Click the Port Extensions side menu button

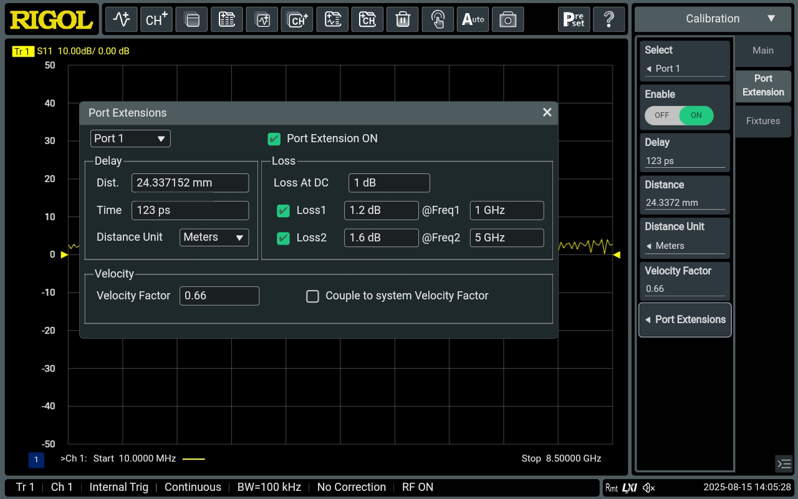(685, 319)
